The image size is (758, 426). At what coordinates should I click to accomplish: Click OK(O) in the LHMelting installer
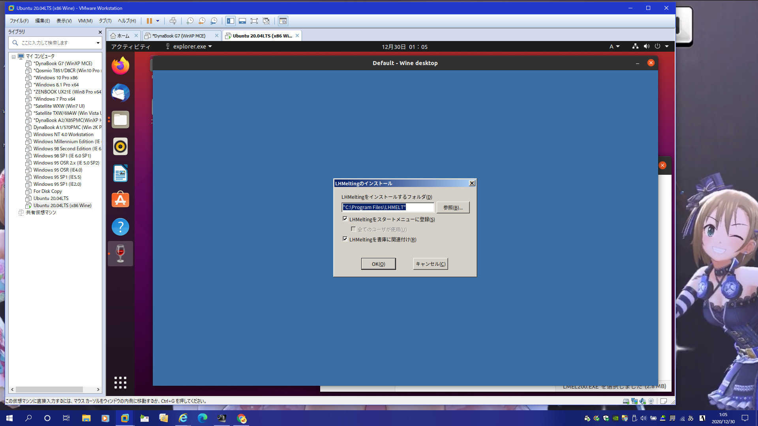tap(378, 264)
